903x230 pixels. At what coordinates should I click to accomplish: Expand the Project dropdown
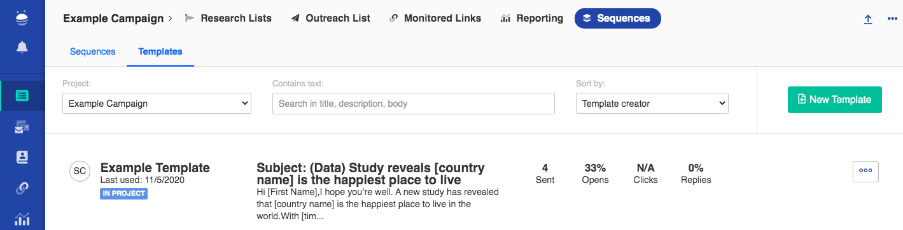point(157,104)
